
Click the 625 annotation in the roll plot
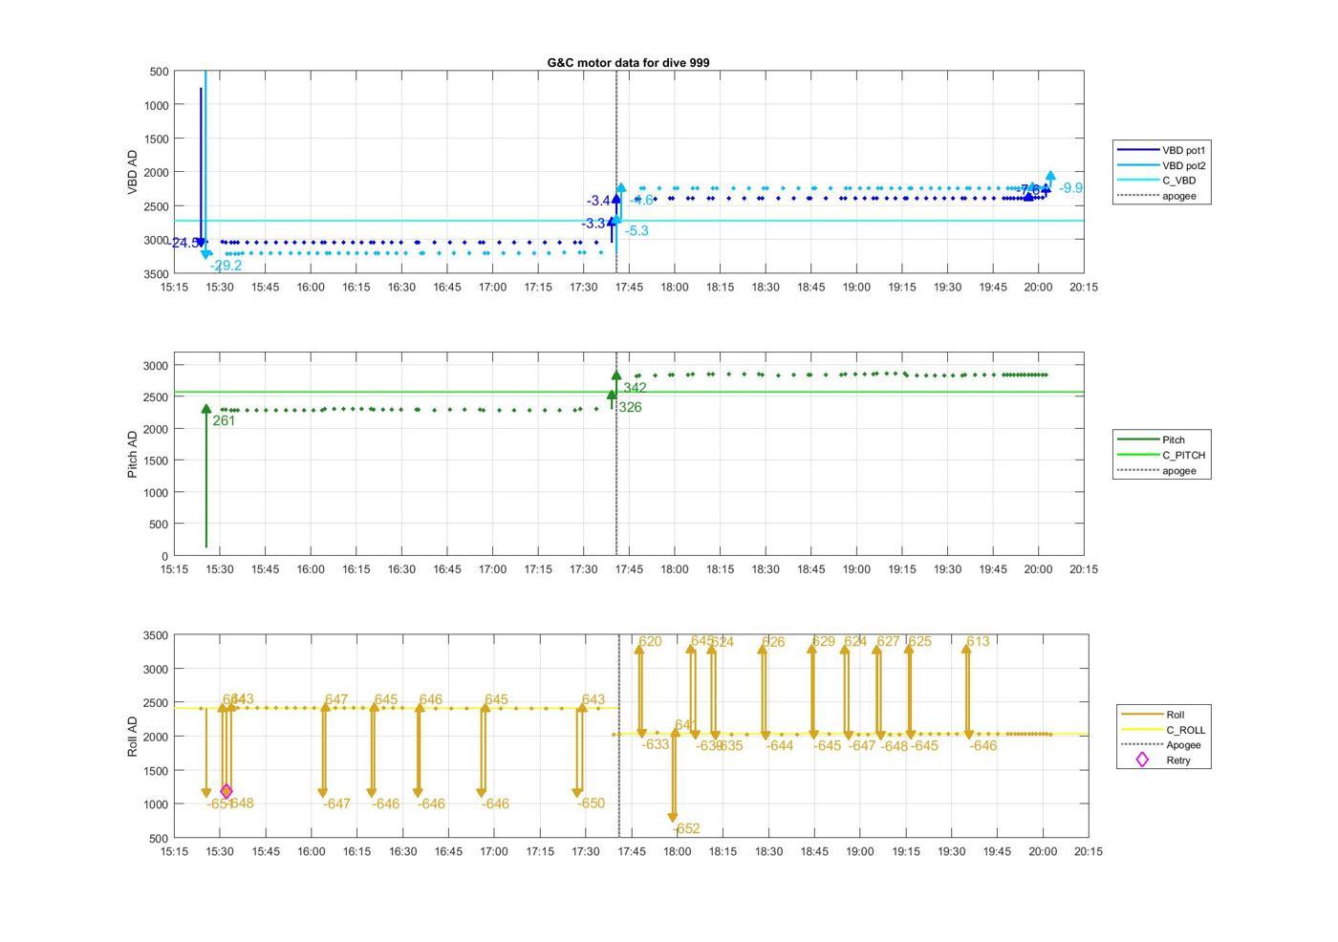tap(919, 641)
